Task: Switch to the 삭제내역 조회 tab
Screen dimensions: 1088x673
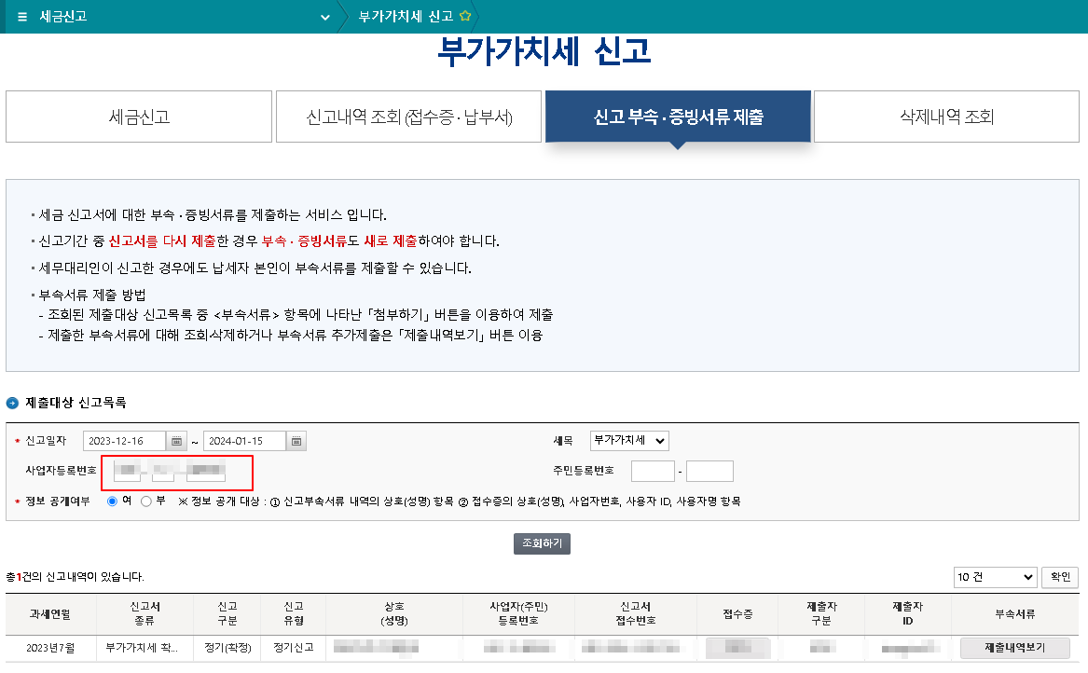Action: [946, 117]
